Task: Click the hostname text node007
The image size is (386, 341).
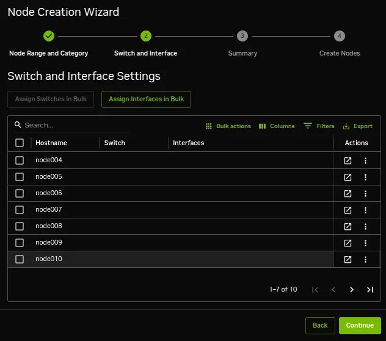Action: 49,209
